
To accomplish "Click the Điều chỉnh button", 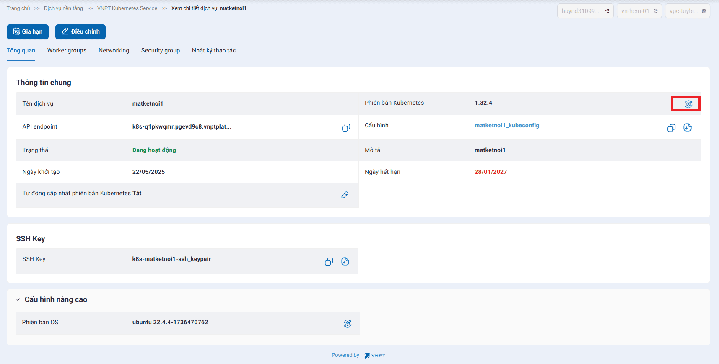I will [80, 31].
